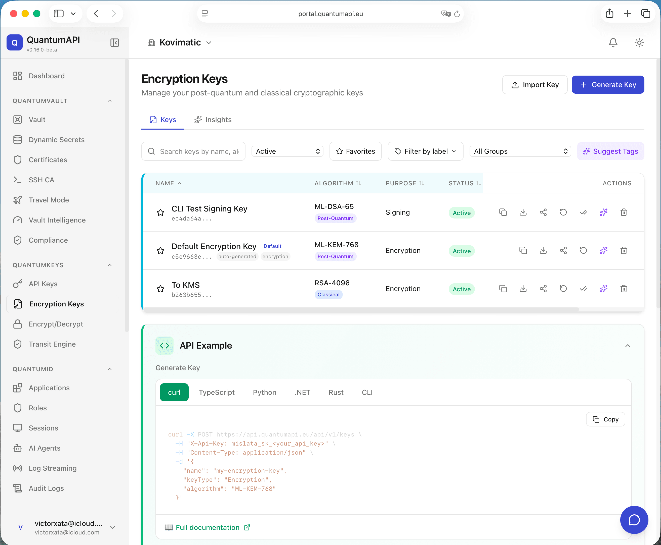The width and height of the screenshot is (661, 545).
Task: Open the All Groups selector
Action: (520, 151)
